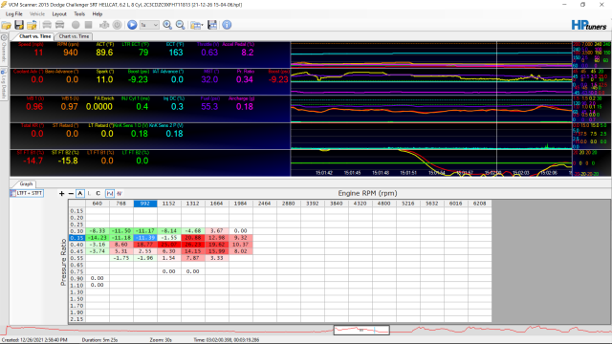Click the first gray vehicle icon

coord(47,25)
